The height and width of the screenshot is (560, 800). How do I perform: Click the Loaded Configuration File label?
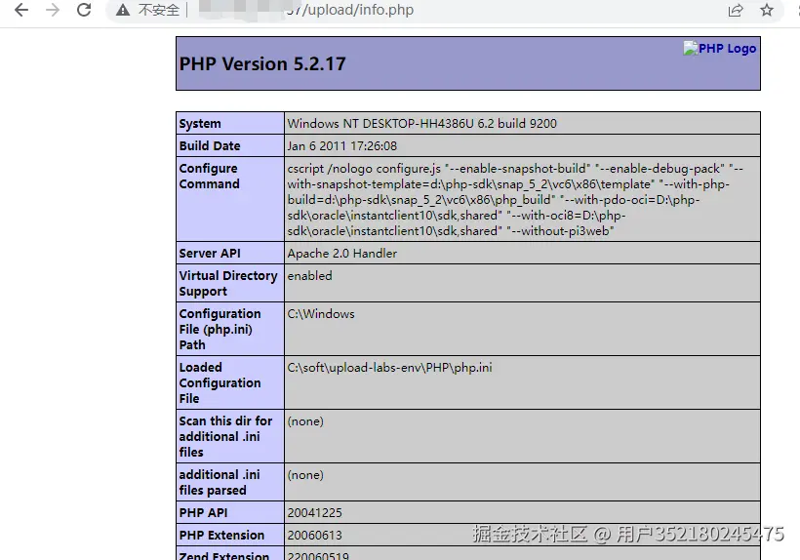pyautogui.click(x=220, y=382)
